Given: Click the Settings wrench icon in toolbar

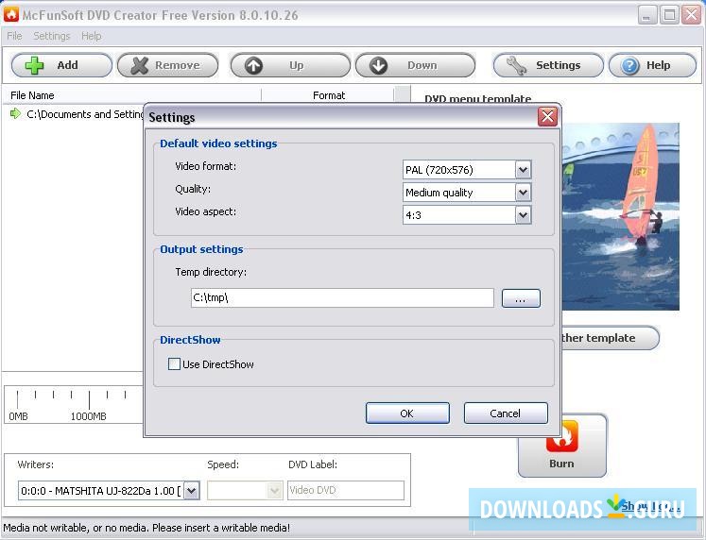Looking at the screenshot, I should coord(516,66).
